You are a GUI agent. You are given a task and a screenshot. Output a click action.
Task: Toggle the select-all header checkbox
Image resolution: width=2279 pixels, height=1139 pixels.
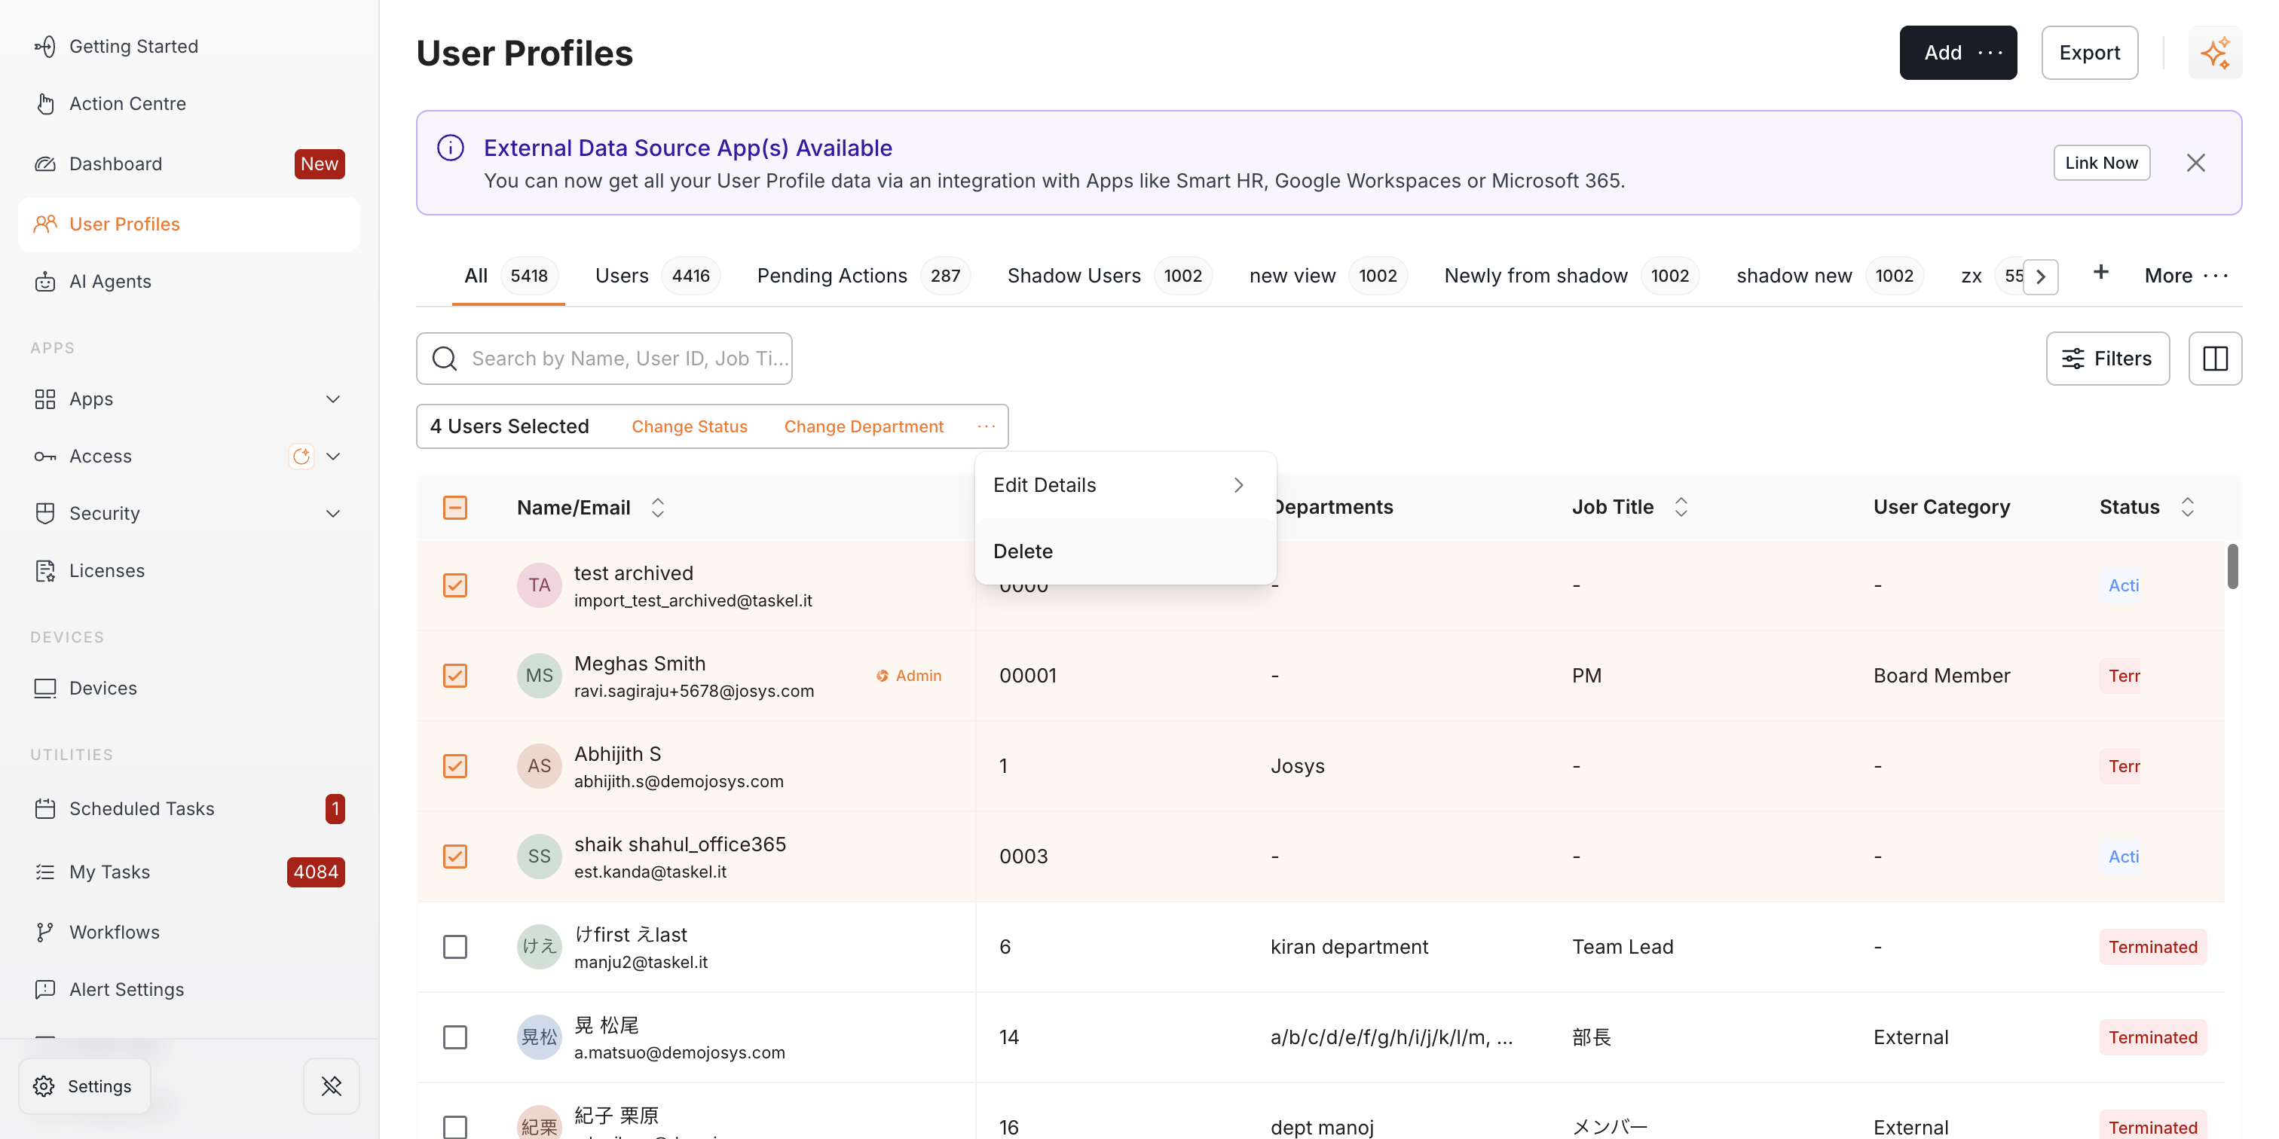tap(454, 508)
